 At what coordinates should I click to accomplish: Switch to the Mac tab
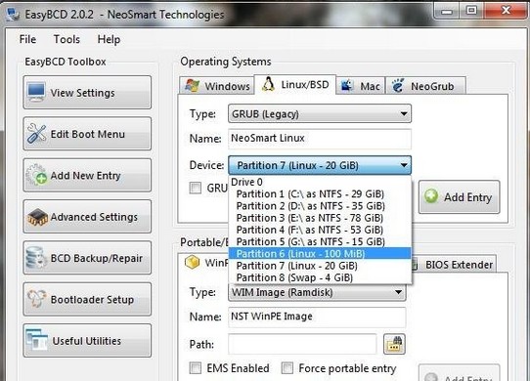360,86
